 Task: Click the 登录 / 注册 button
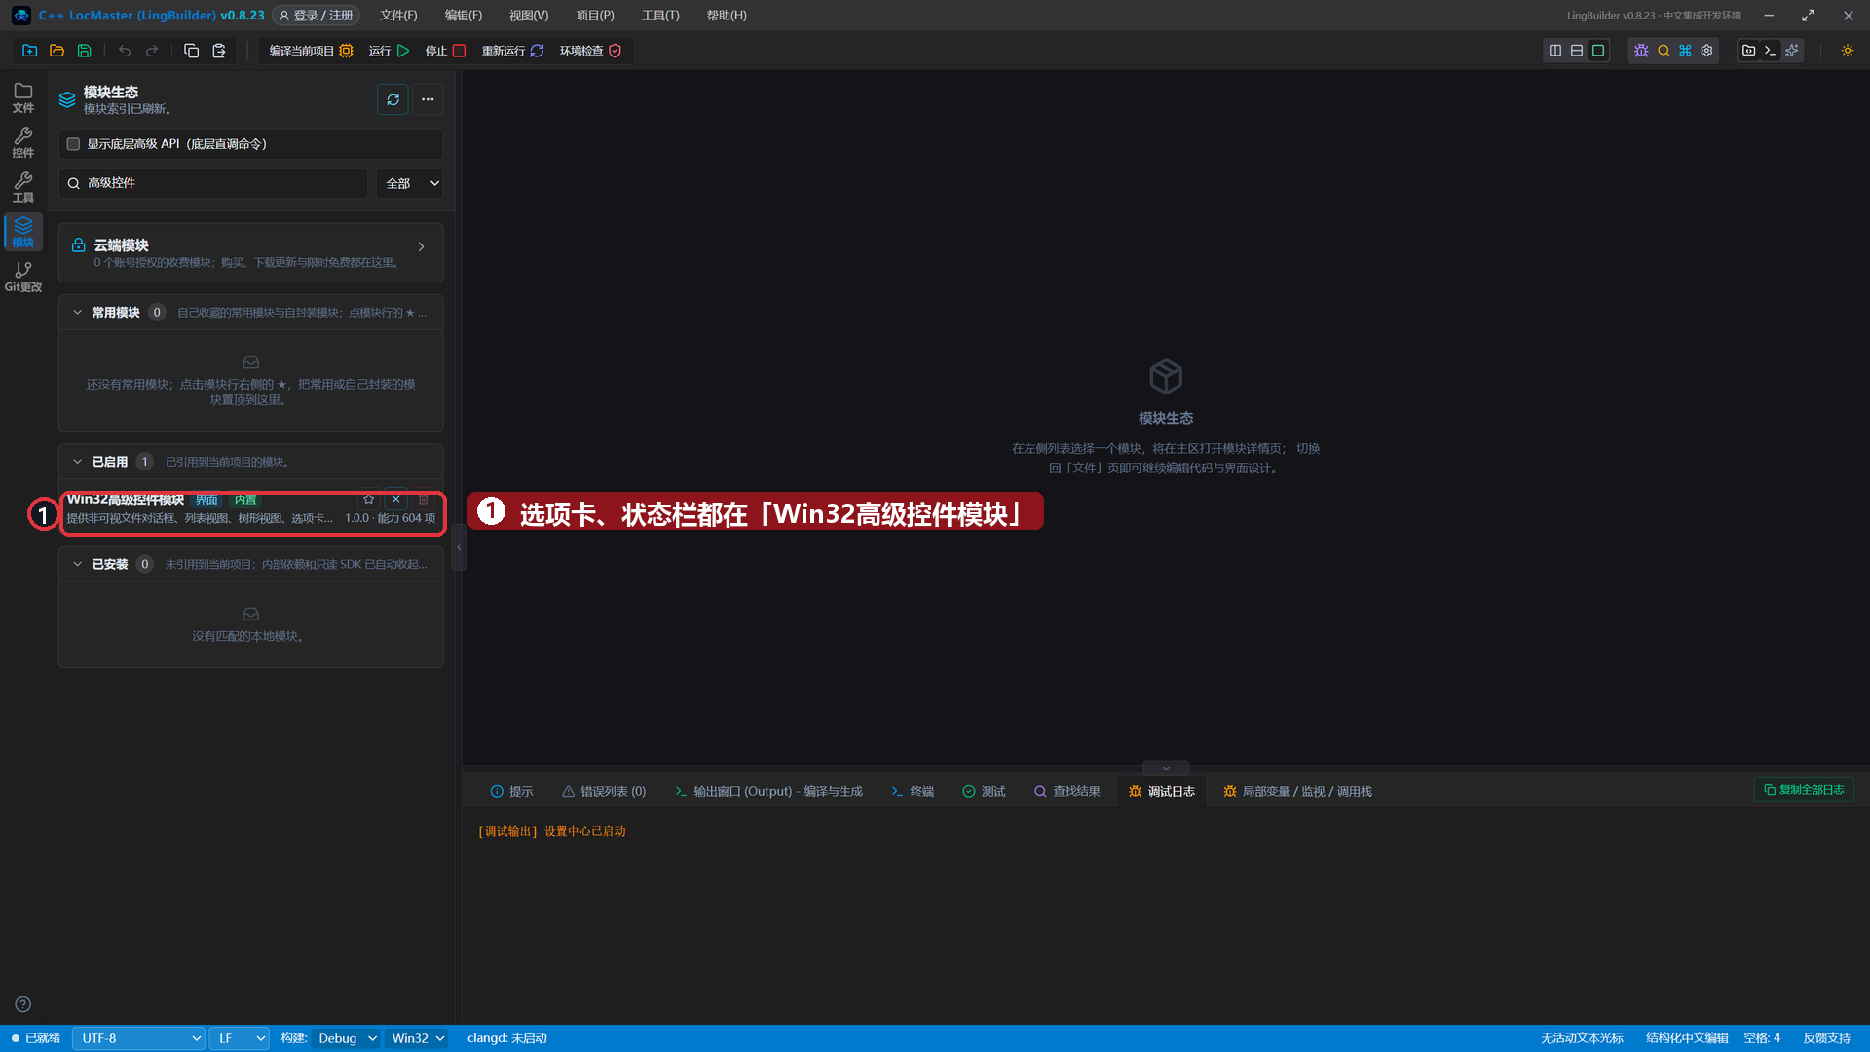(316, 16)
